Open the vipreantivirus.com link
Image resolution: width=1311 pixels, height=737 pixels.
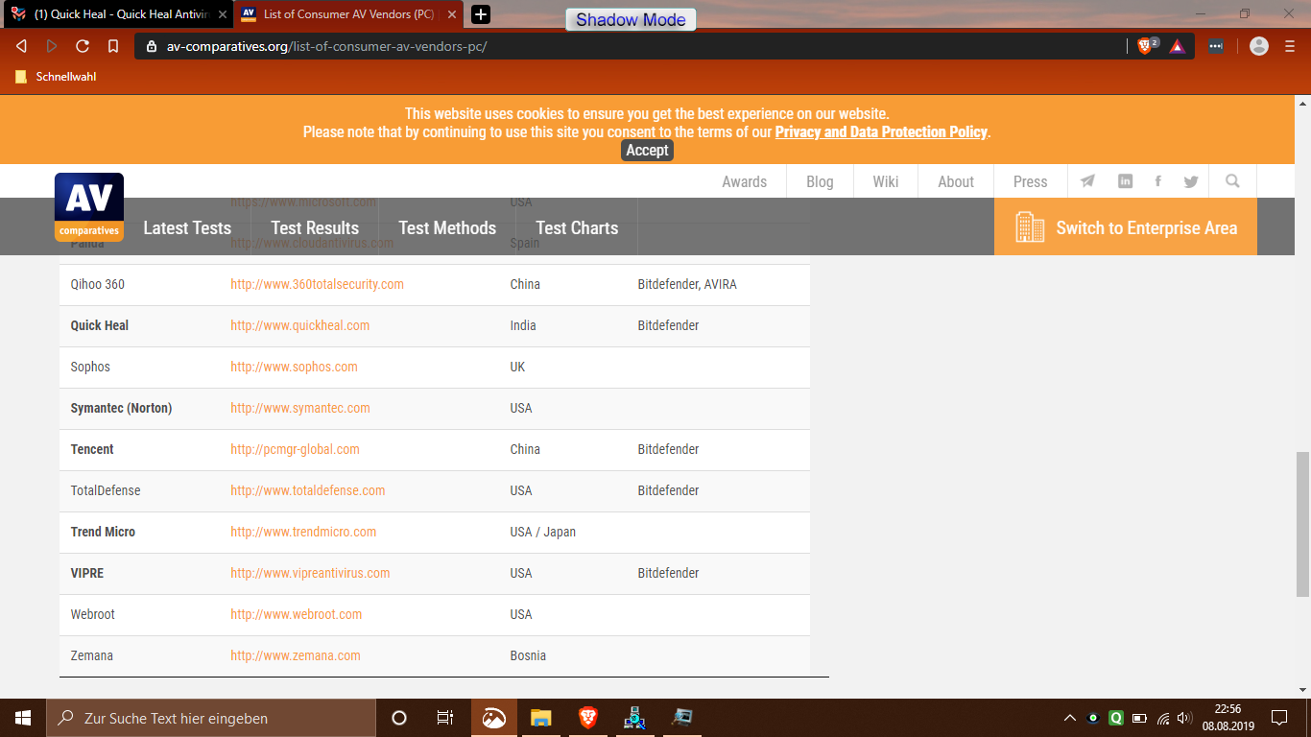310,573
